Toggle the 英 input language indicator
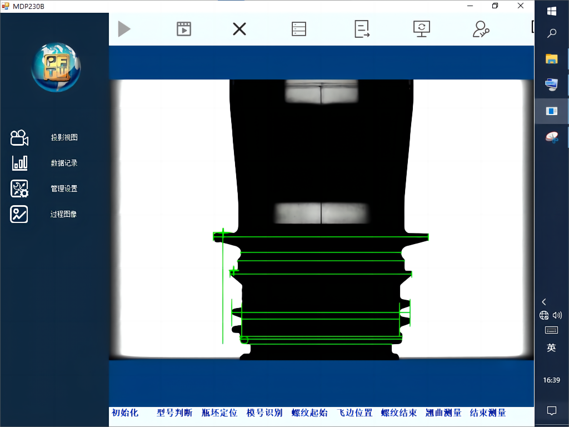 pos(551,348)
